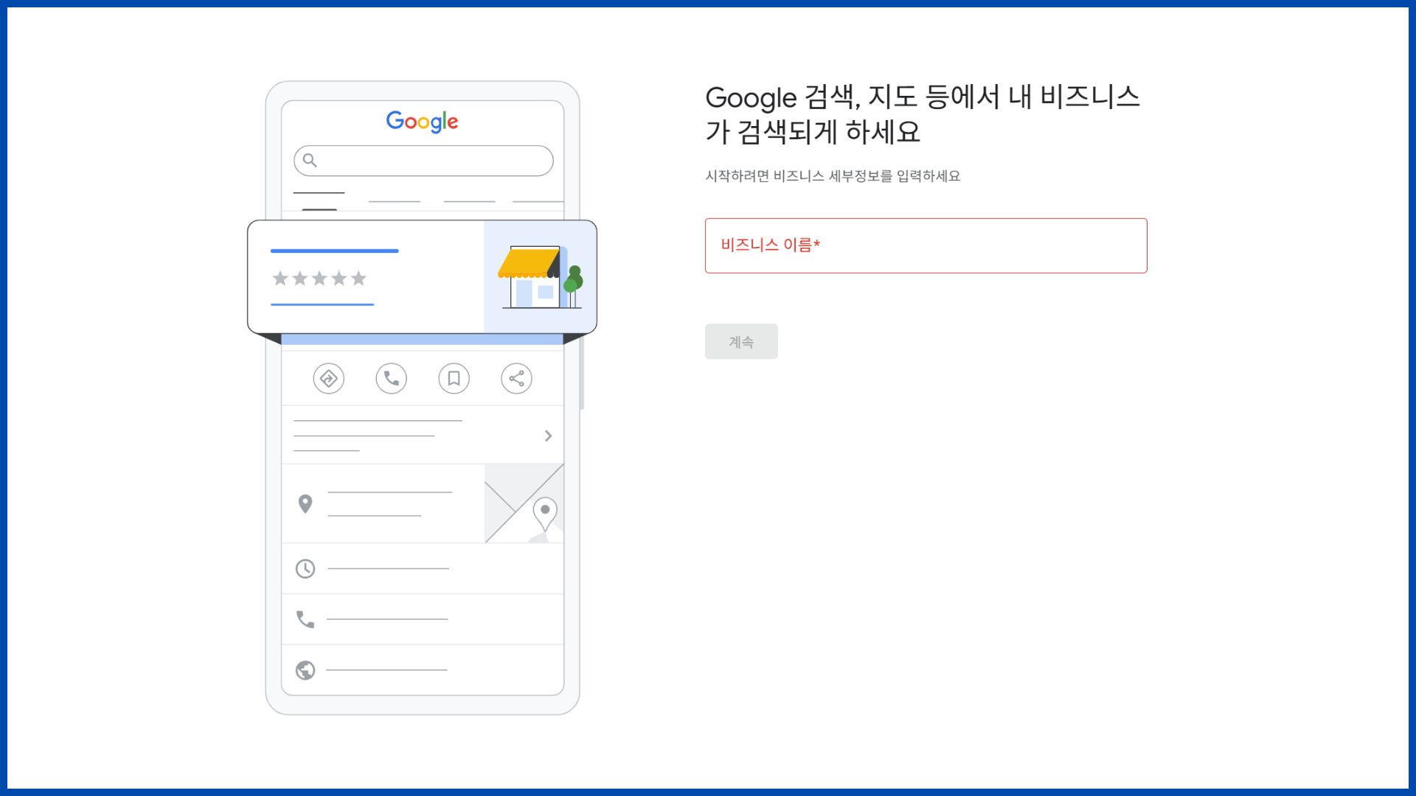
Task: Click the magnifier icon in illustrated search bar
Action: tap(310, 160)
